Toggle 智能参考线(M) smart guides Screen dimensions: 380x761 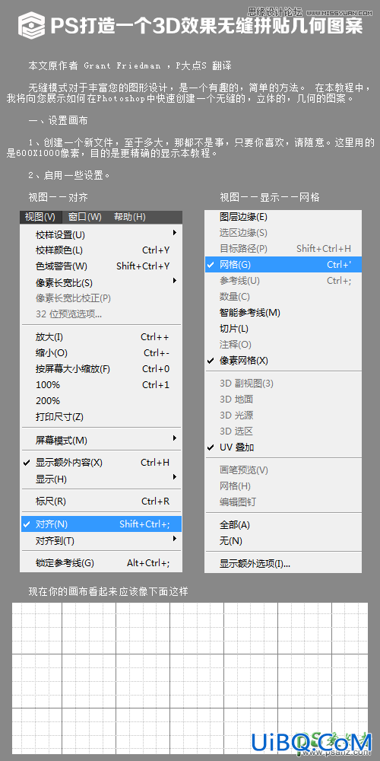coord(283,313)
